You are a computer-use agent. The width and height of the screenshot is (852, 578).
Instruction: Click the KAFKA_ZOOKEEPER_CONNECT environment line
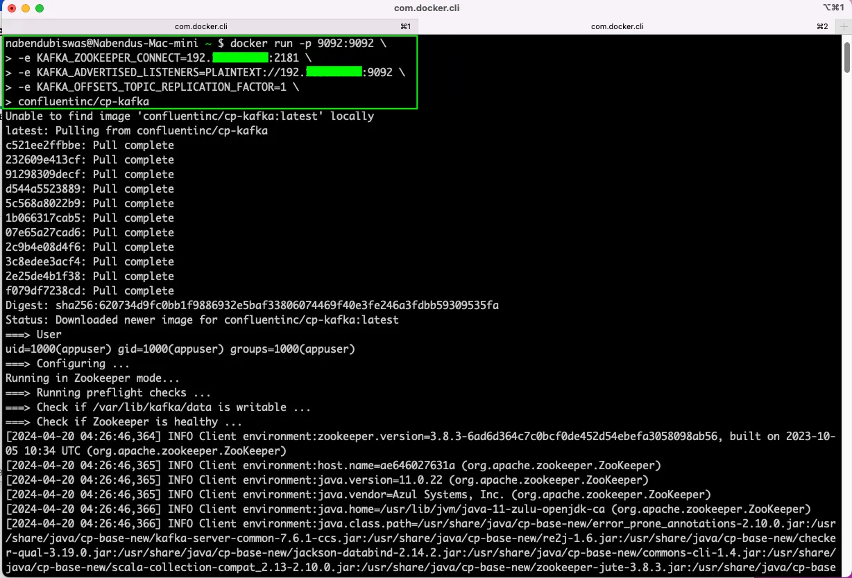[x=158, y=58]
